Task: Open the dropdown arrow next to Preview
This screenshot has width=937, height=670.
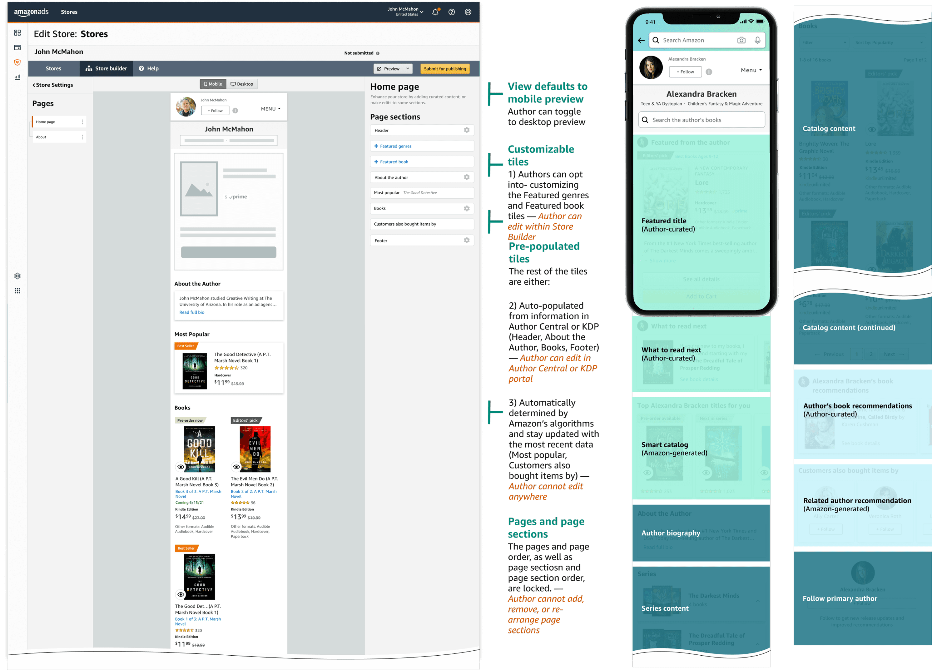Action: click(x=408, y=68)
